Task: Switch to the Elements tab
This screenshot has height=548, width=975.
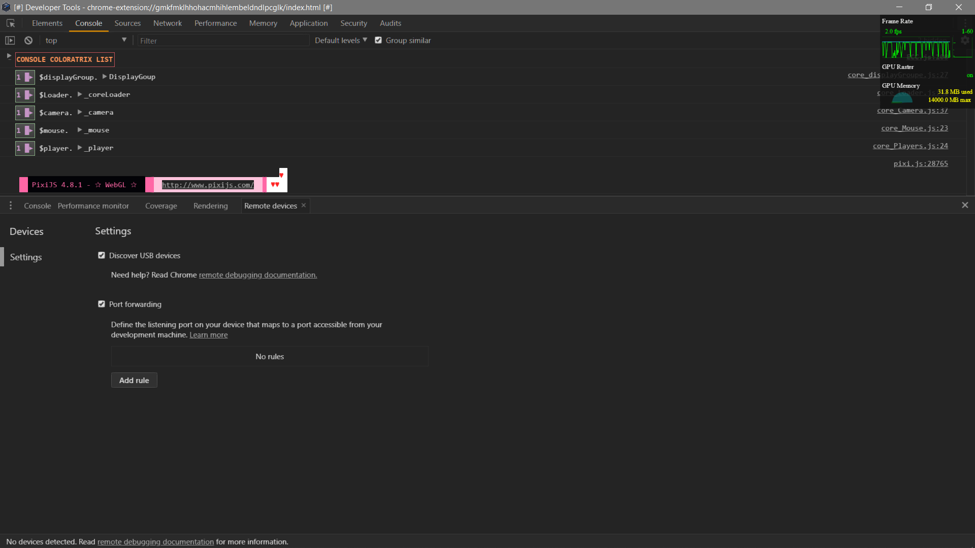Action: click(x=47, y=23)
